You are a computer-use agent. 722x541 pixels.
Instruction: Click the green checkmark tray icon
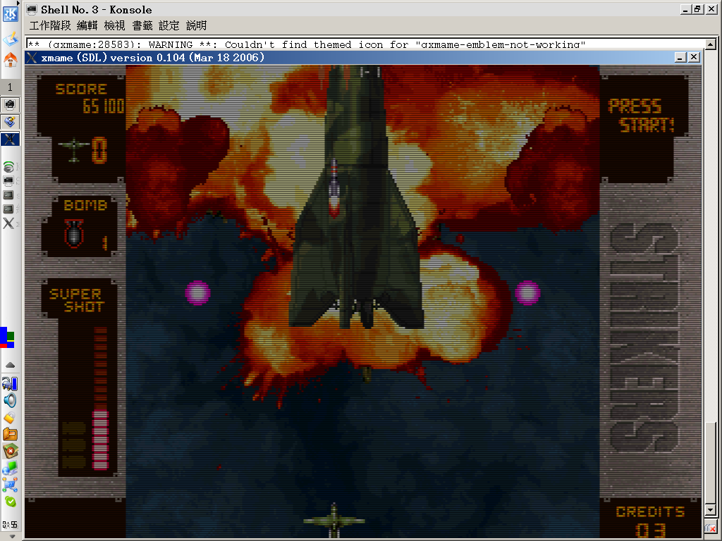10,502
